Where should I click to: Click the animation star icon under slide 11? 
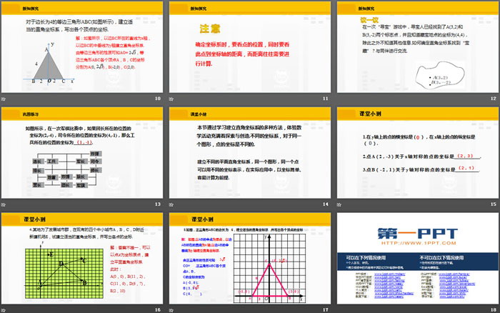[171, 99]
